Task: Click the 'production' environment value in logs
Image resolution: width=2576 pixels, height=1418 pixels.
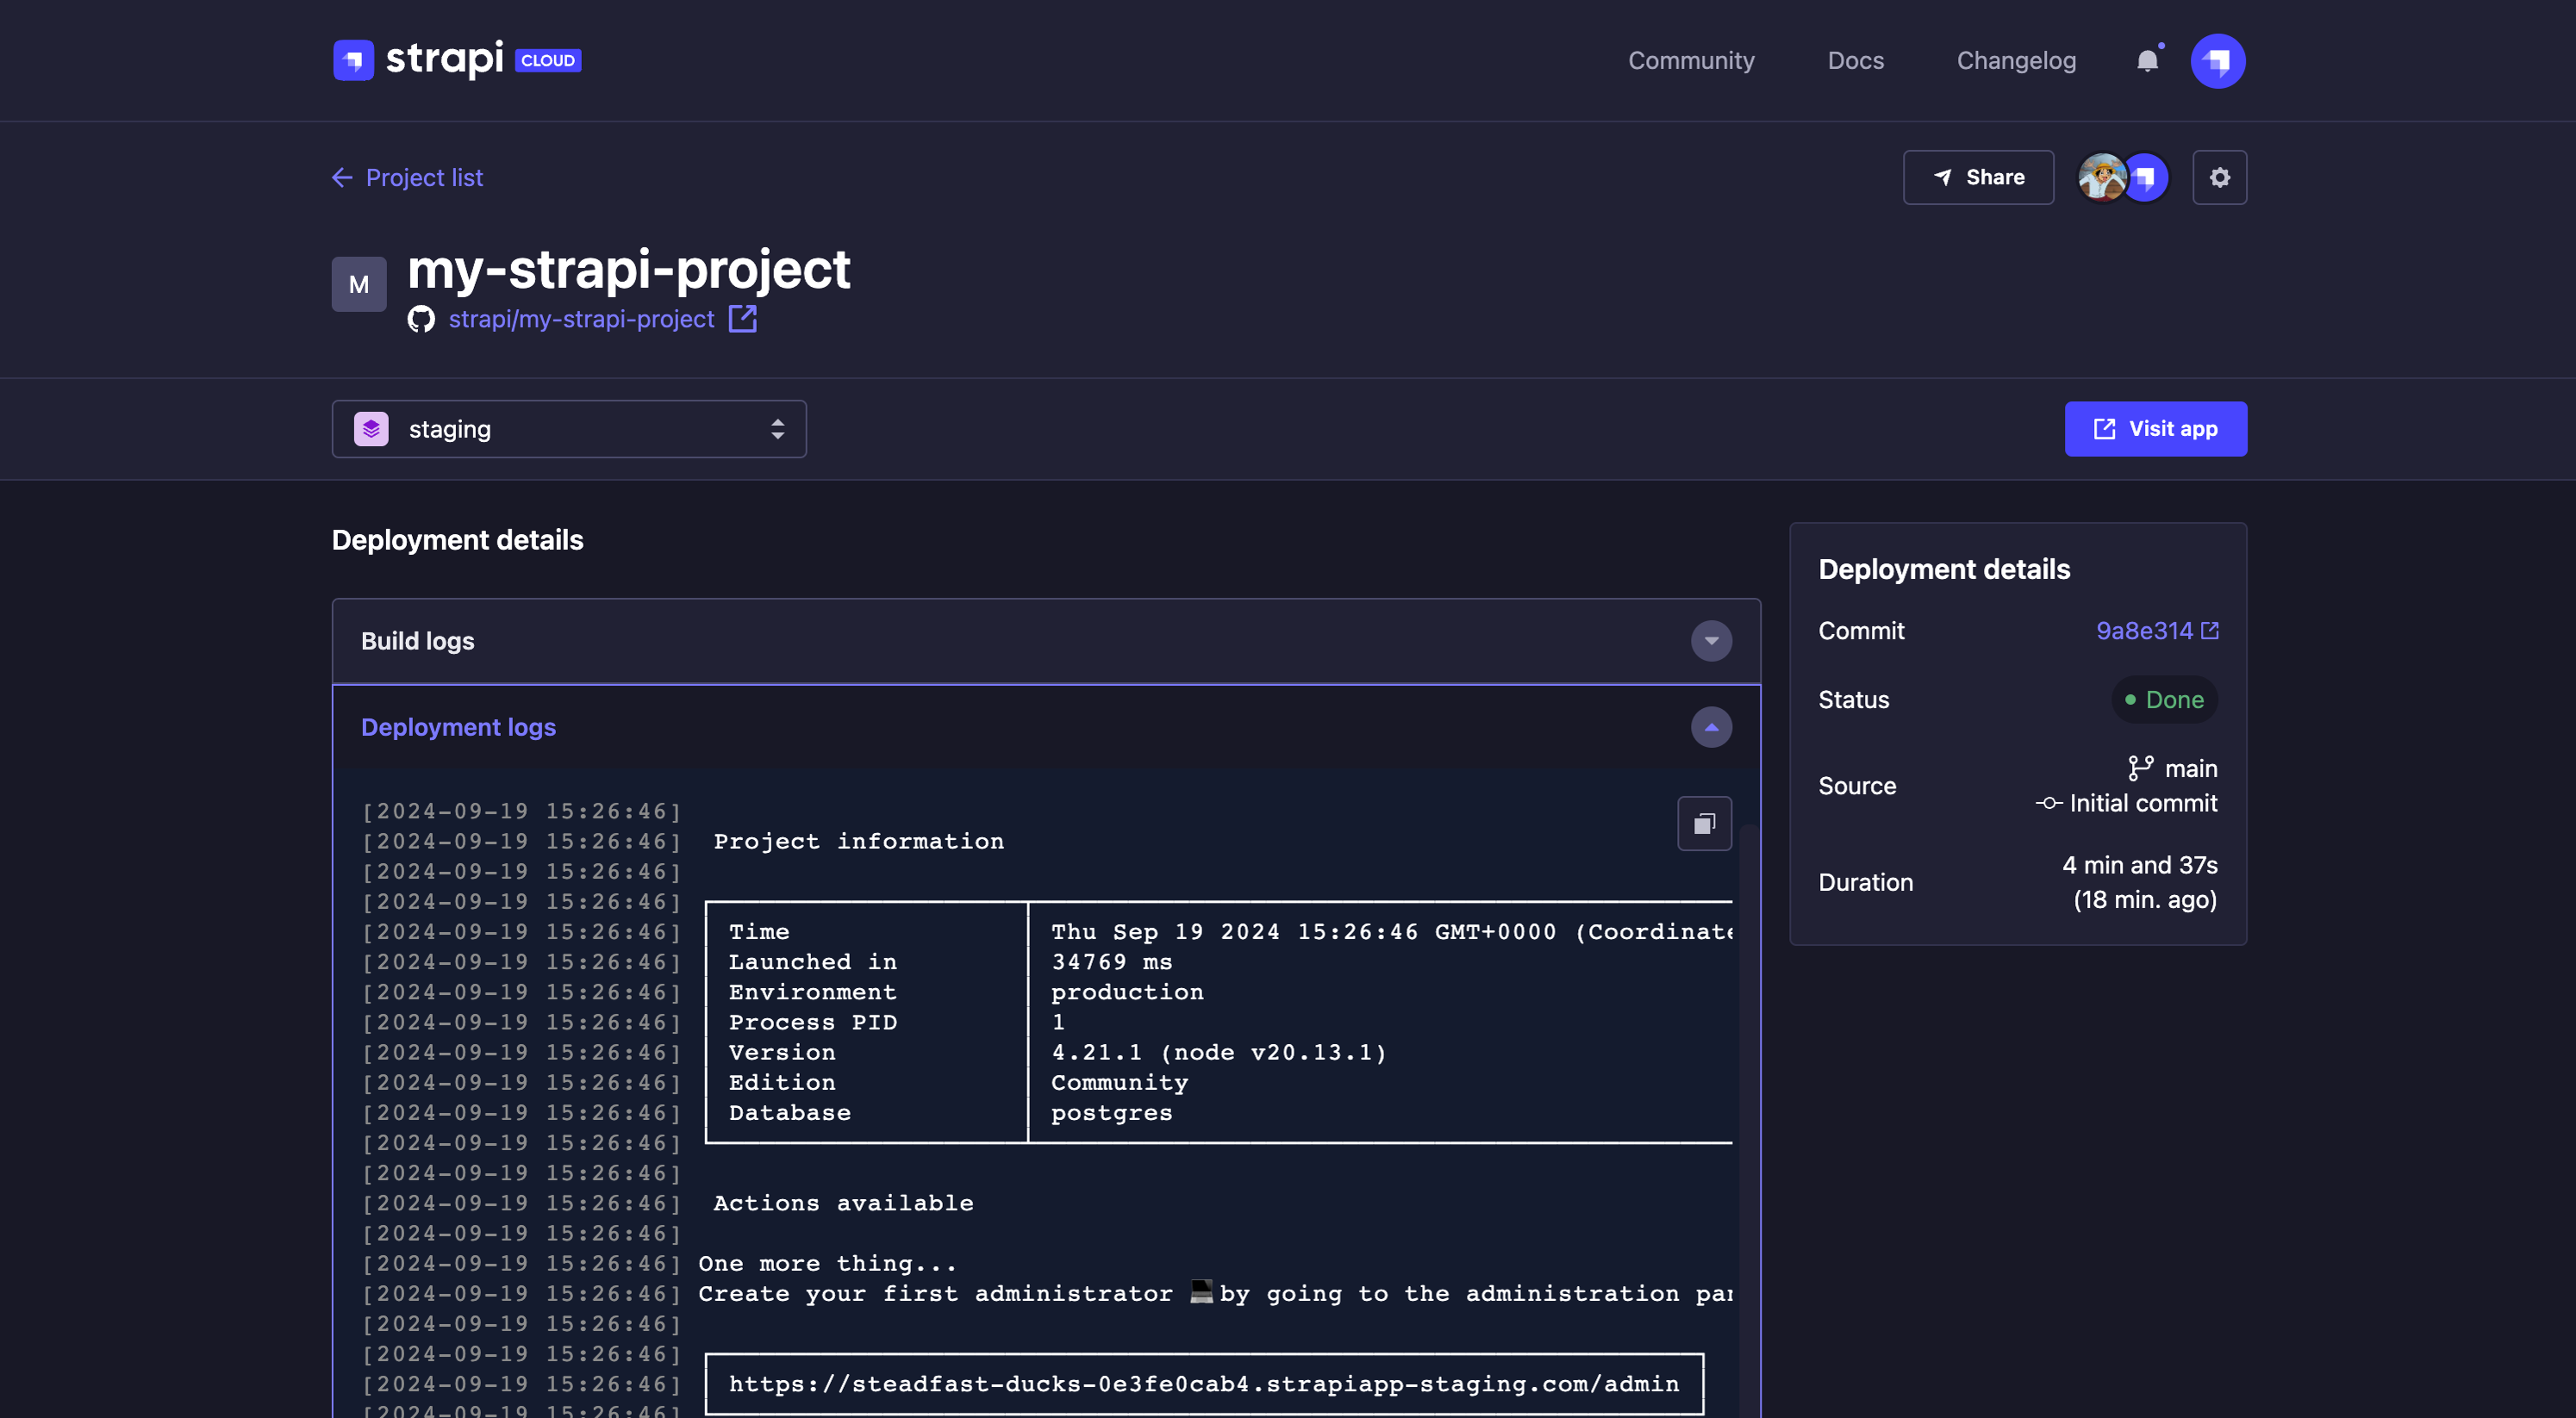Action: click(1127, 992)
